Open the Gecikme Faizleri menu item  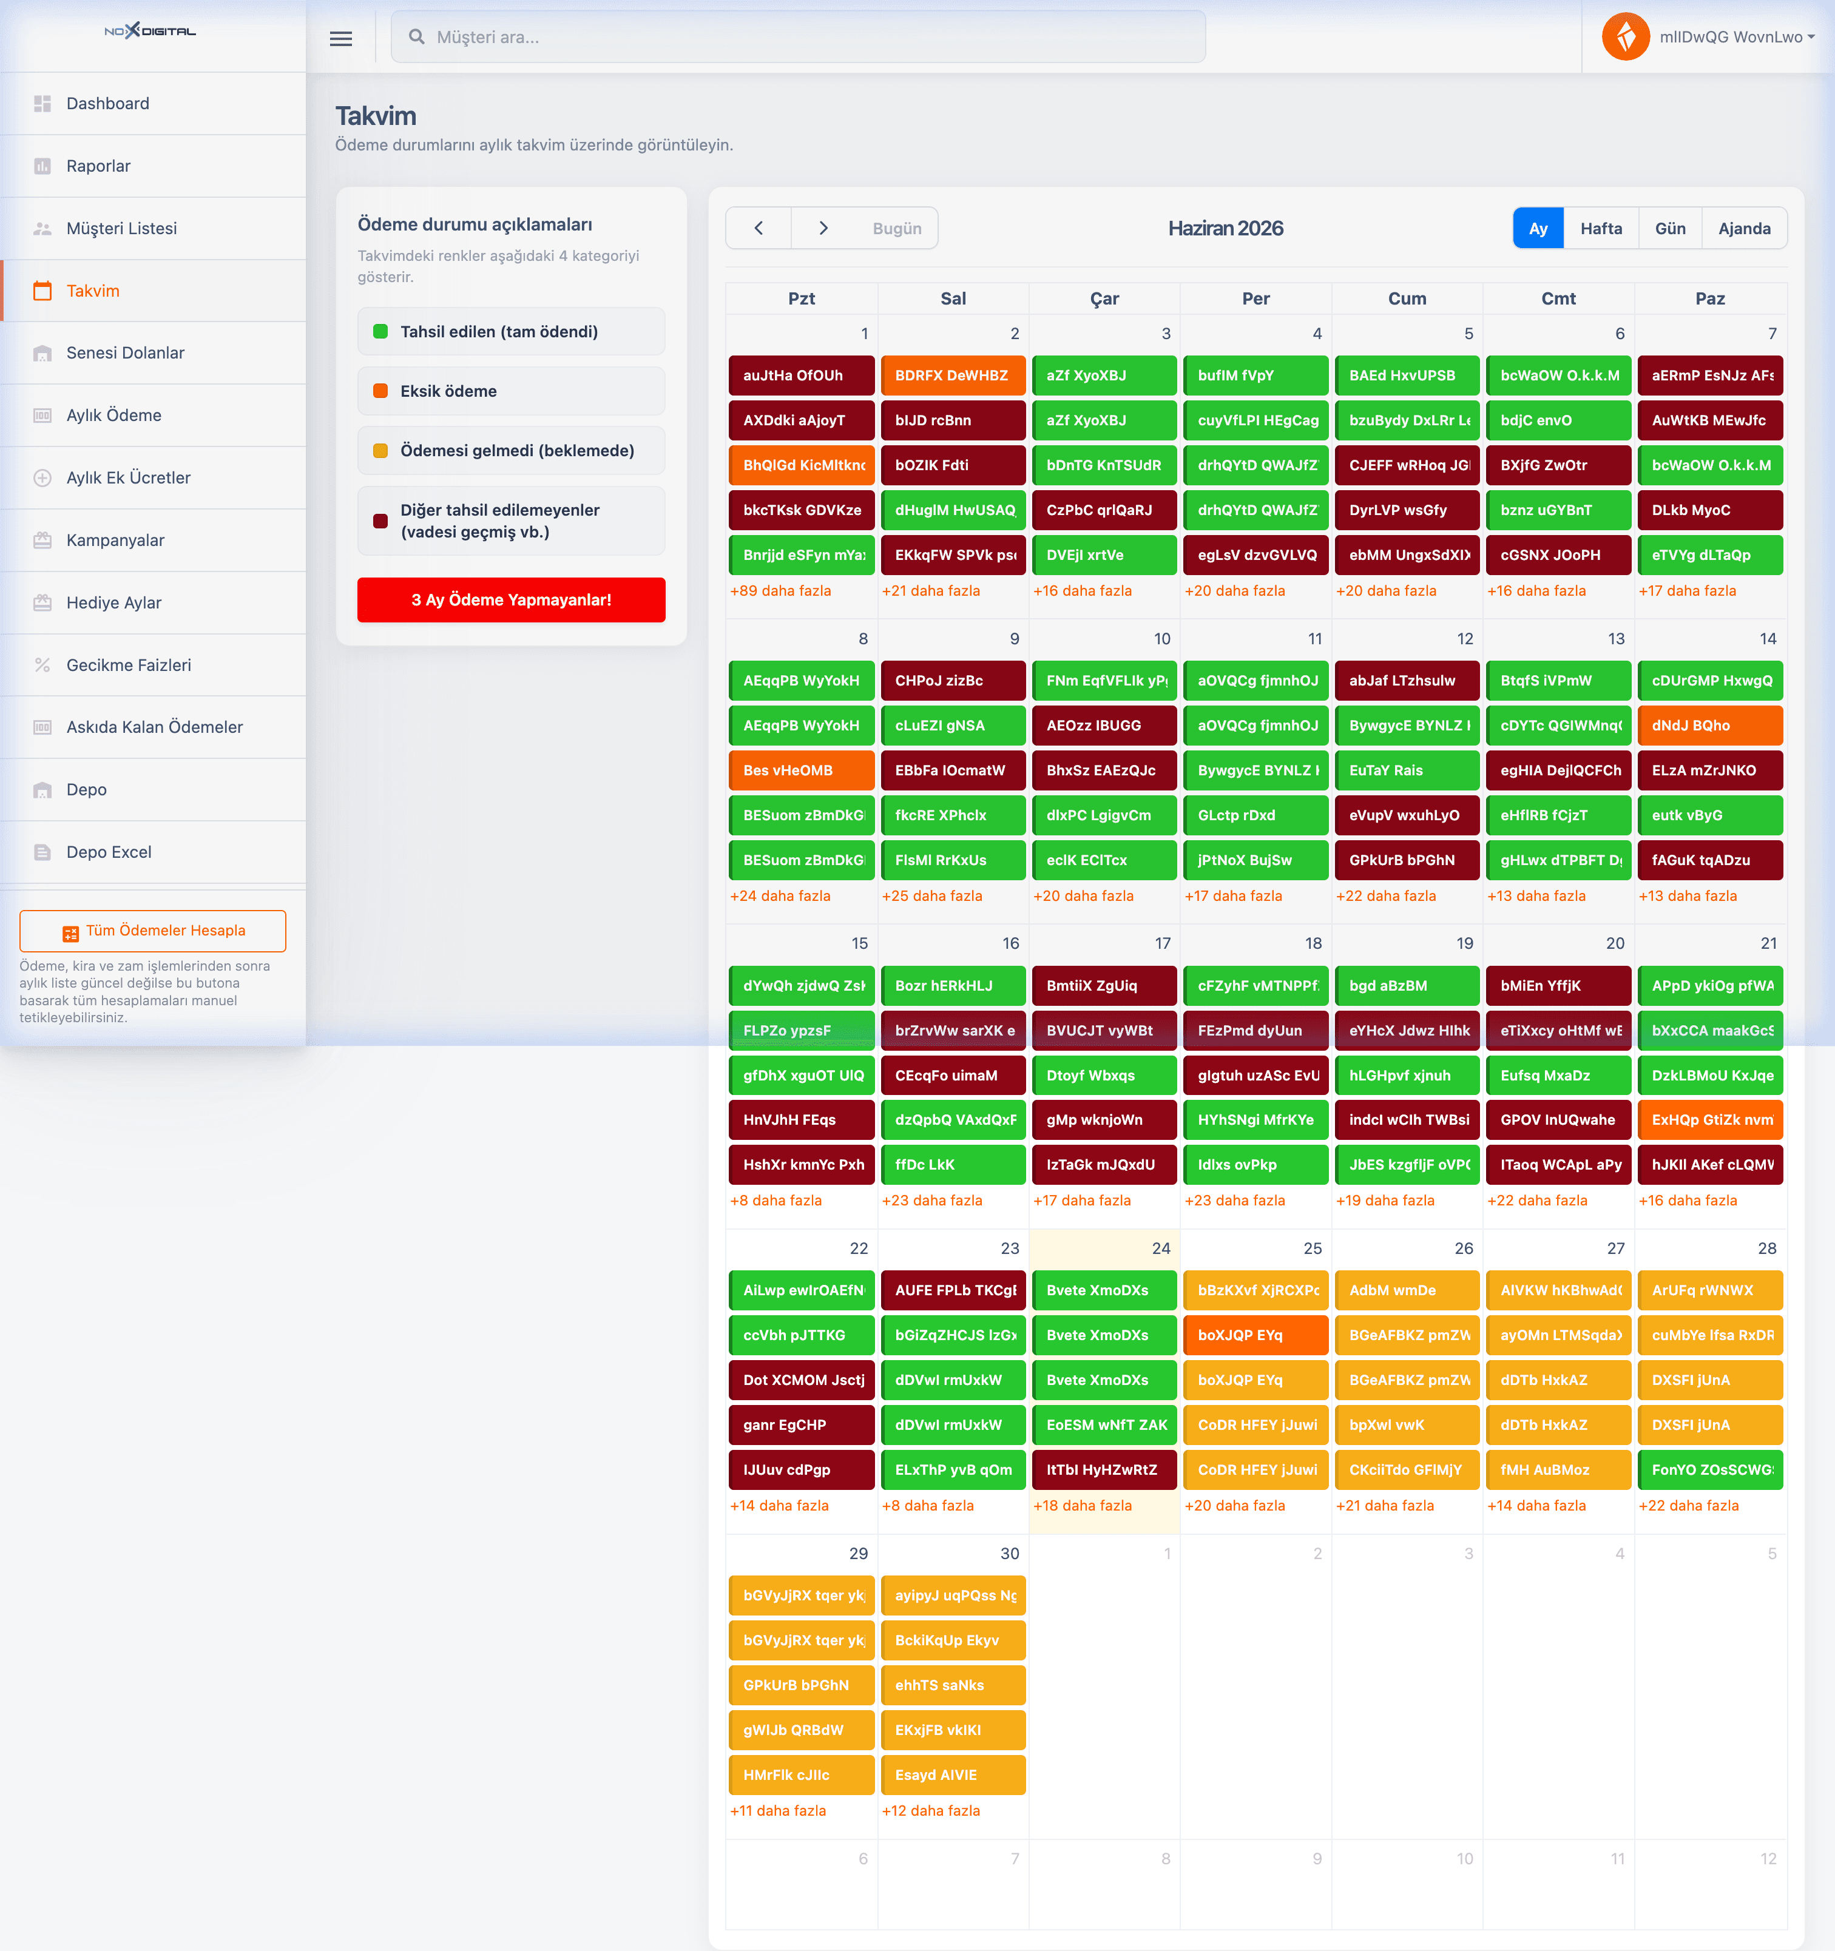click(x=153, y=665)
